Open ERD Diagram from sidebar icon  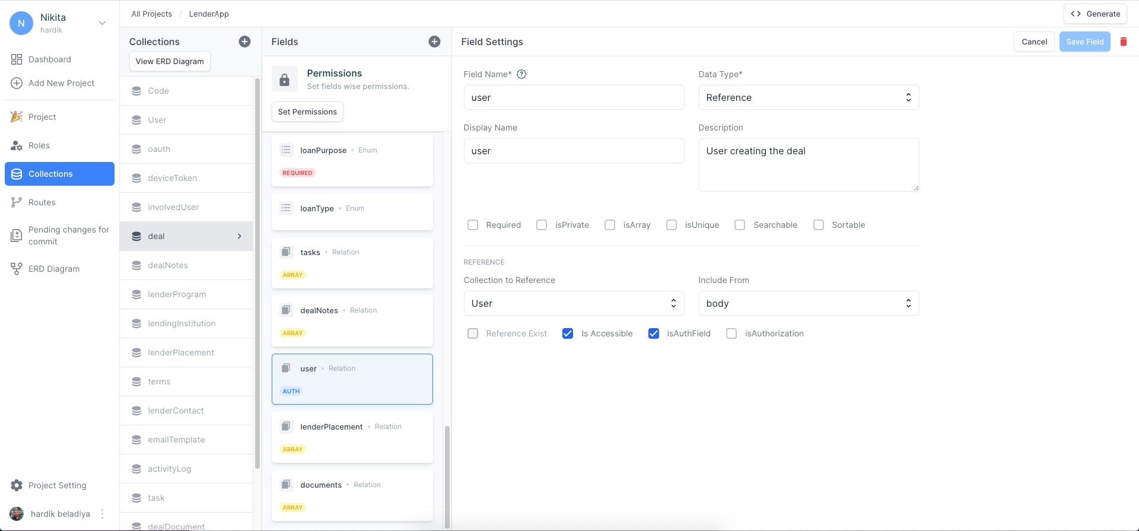coord(17,269)
